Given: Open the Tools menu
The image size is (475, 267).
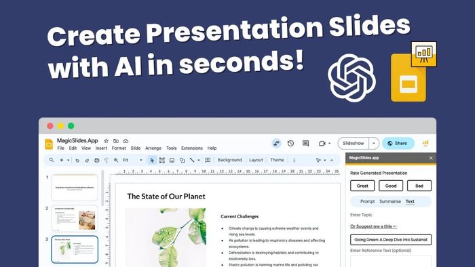Looking at the screenshot, I should pyautogui.click(x=171, y=148).
